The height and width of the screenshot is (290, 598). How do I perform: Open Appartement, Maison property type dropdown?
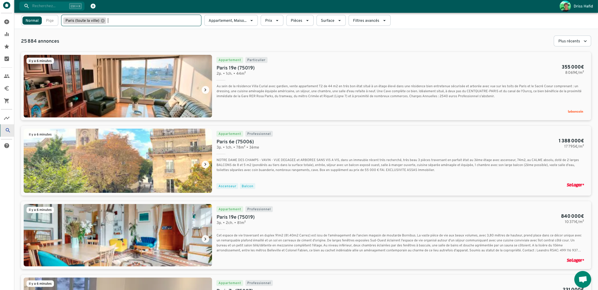point(231,21)
